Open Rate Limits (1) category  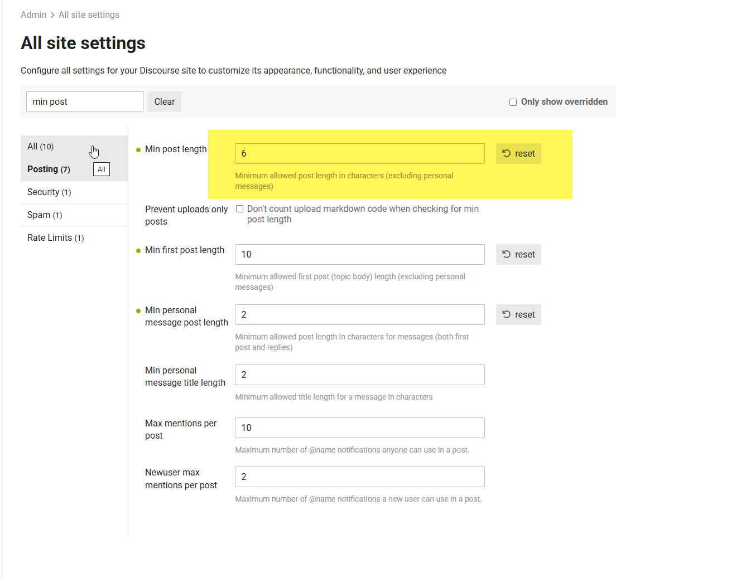(x=55, y=238)
